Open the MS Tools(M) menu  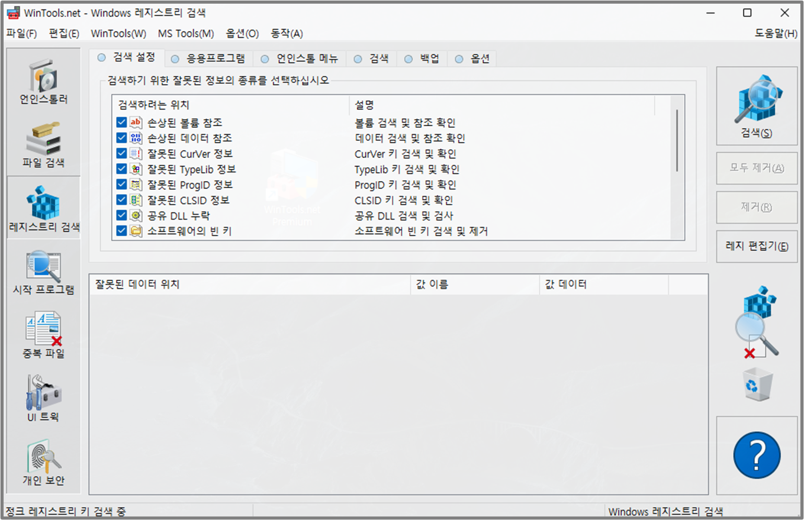[x=186, y=33]
